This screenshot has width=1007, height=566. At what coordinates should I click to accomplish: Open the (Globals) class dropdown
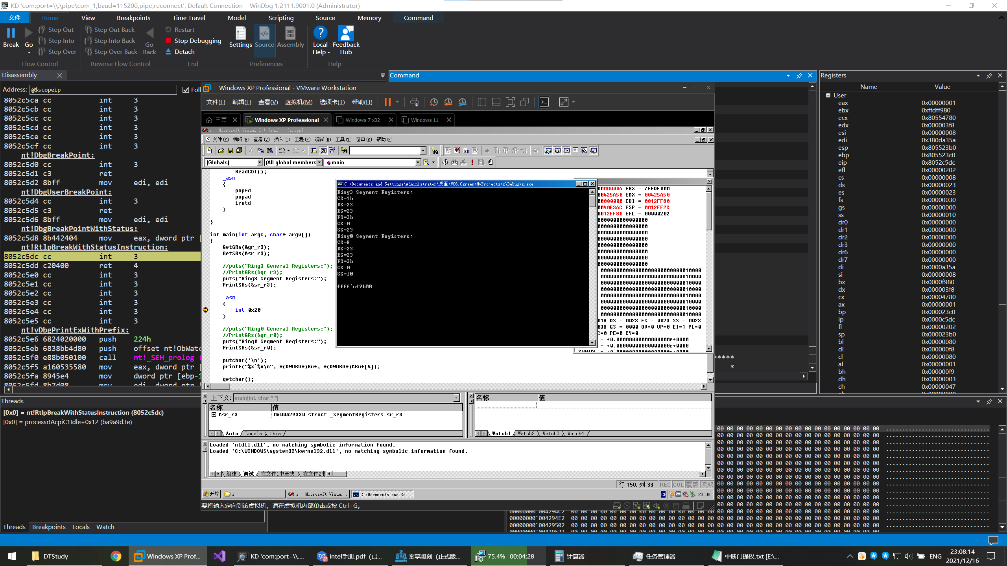coord(260,162)
